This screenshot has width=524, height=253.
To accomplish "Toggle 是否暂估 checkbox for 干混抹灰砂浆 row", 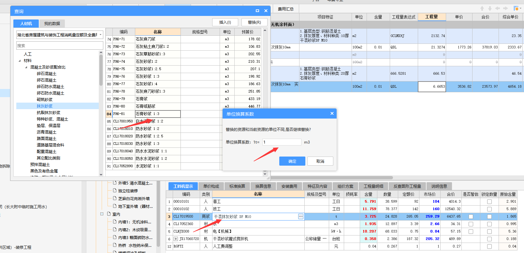I will (x=471, y=217).
